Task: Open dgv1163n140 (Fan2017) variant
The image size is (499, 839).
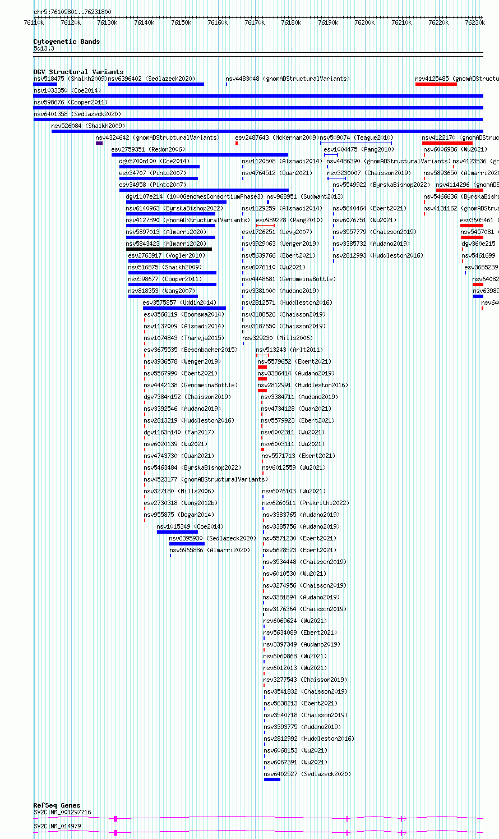Action: 179,433
